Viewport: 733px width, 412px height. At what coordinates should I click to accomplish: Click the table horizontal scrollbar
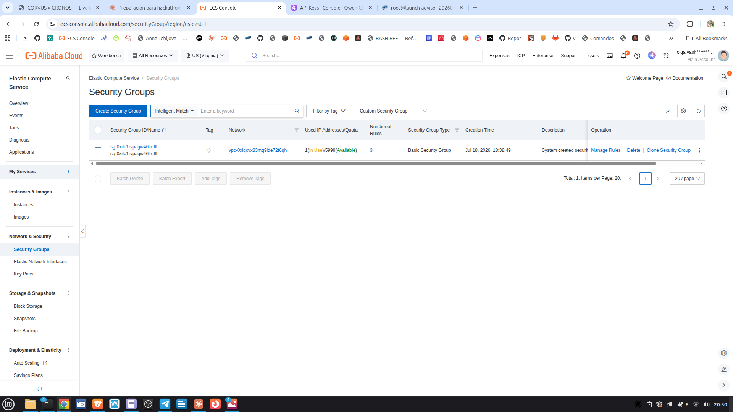[x=376, y=164]
